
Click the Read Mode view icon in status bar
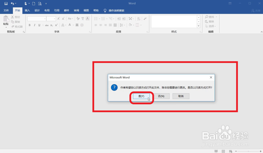(216, 151)
